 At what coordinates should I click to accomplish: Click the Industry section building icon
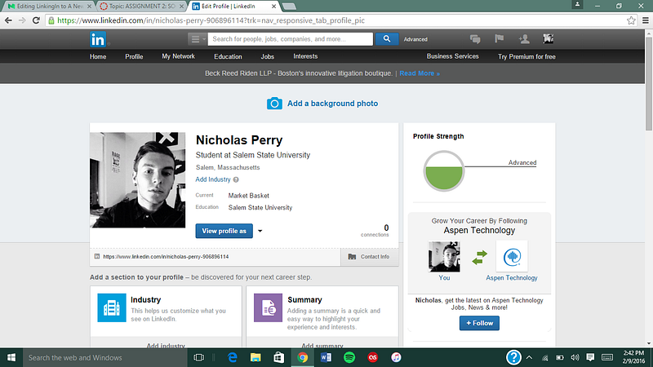click(112, 308)
